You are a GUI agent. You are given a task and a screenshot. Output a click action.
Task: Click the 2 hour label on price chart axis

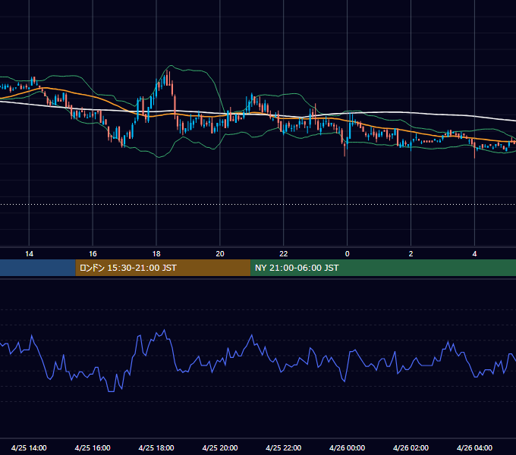[x=411, y=254]
